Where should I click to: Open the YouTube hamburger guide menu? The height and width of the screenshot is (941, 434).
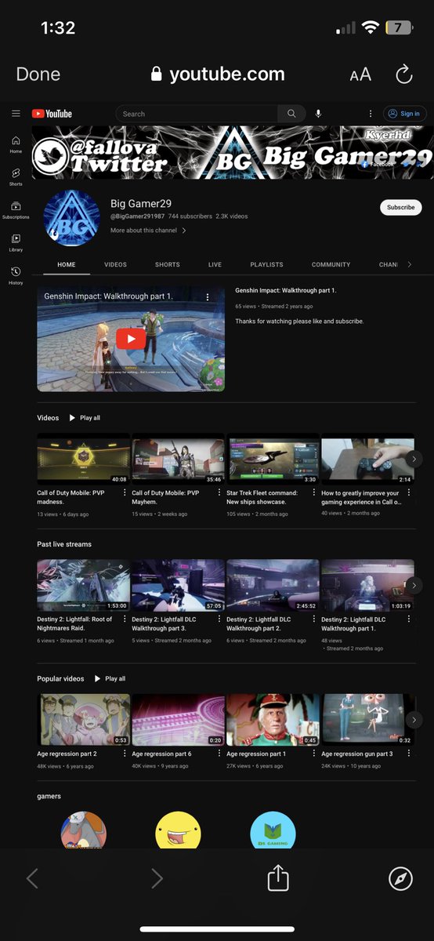click(16, 114)
